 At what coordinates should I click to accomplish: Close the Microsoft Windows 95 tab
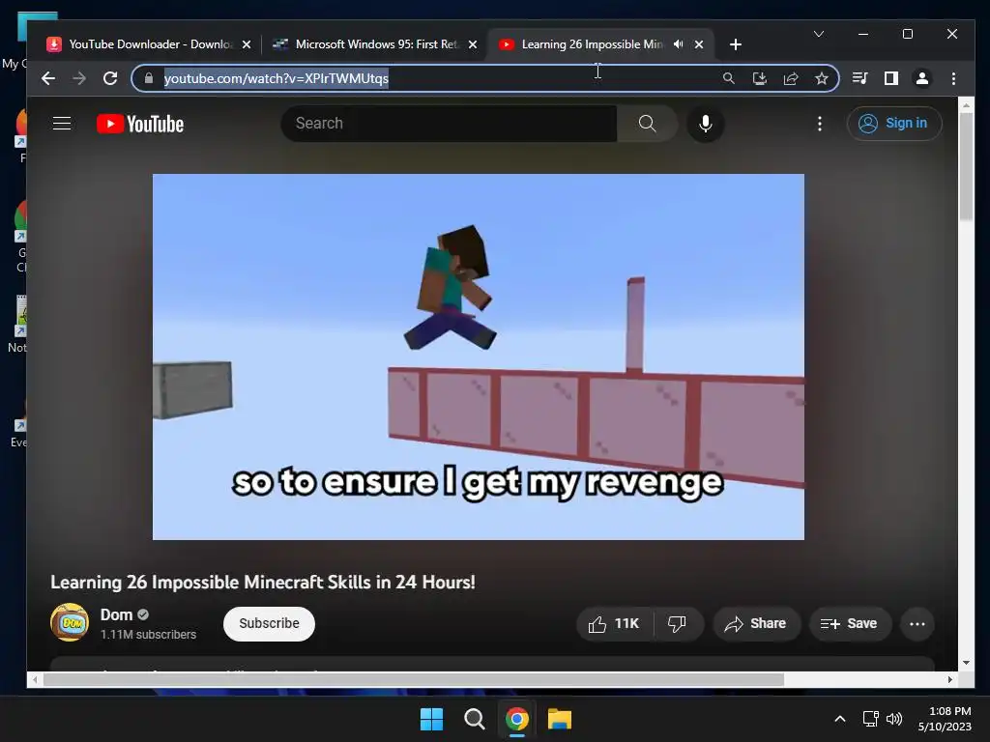click(x=473, y=44)
